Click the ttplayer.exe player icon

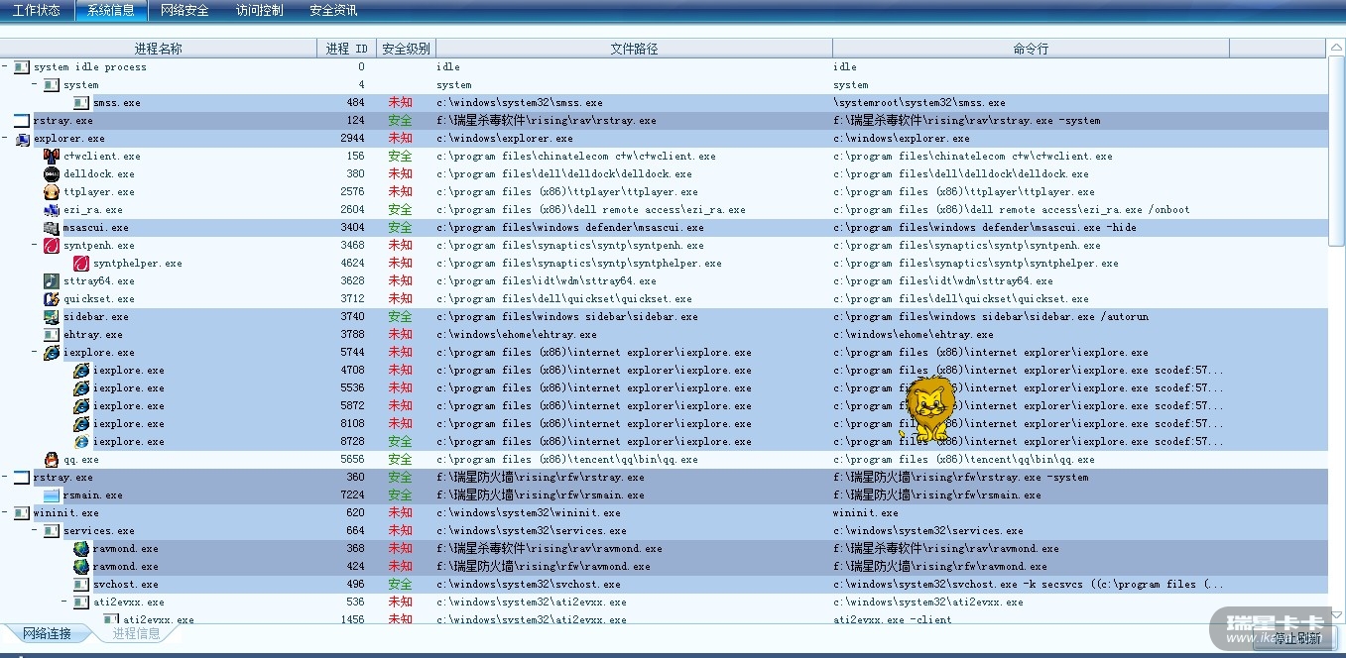tap(52, 192)
